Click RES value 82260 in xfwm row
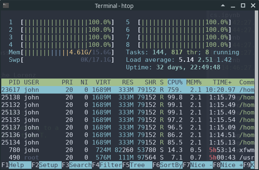 (124, 150)
